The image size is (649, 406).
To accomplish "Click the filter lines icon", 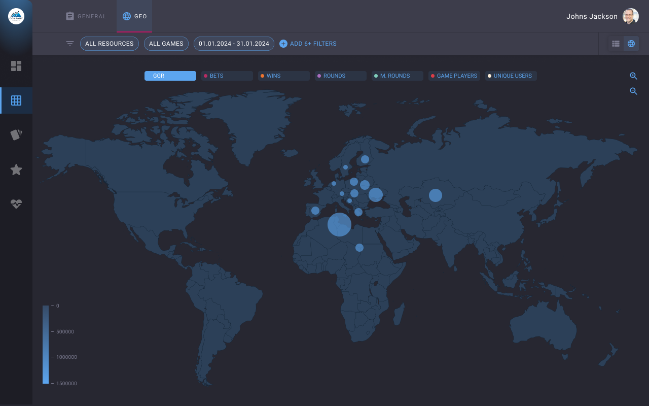I will coord(70,44).
